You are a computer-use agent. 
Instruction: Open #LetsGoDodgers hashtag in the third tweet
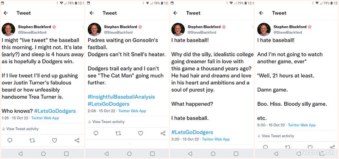192,132
